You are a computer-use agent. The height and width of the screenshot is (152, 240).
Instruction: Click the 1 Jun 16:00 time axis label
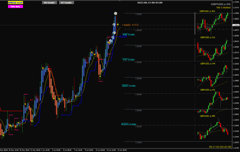pyautogui.click(x=45, y=150)
